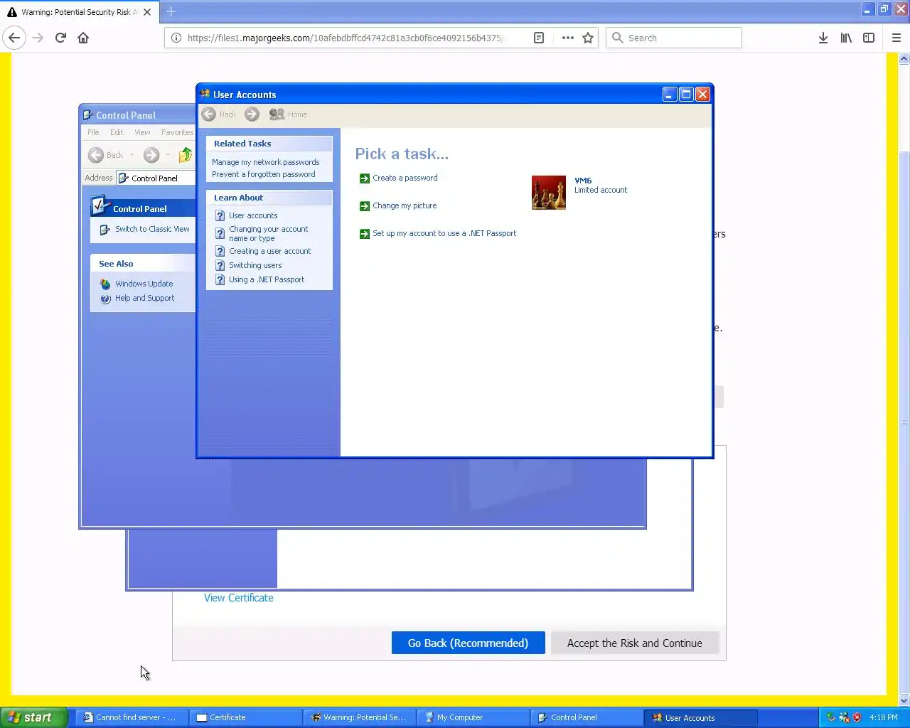Click help icon beside Switching users
The image size is (910, 728).
[x=220, y=265]
